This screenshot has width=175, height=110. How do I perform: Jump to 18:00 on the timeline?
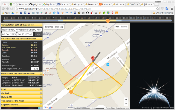133,18
